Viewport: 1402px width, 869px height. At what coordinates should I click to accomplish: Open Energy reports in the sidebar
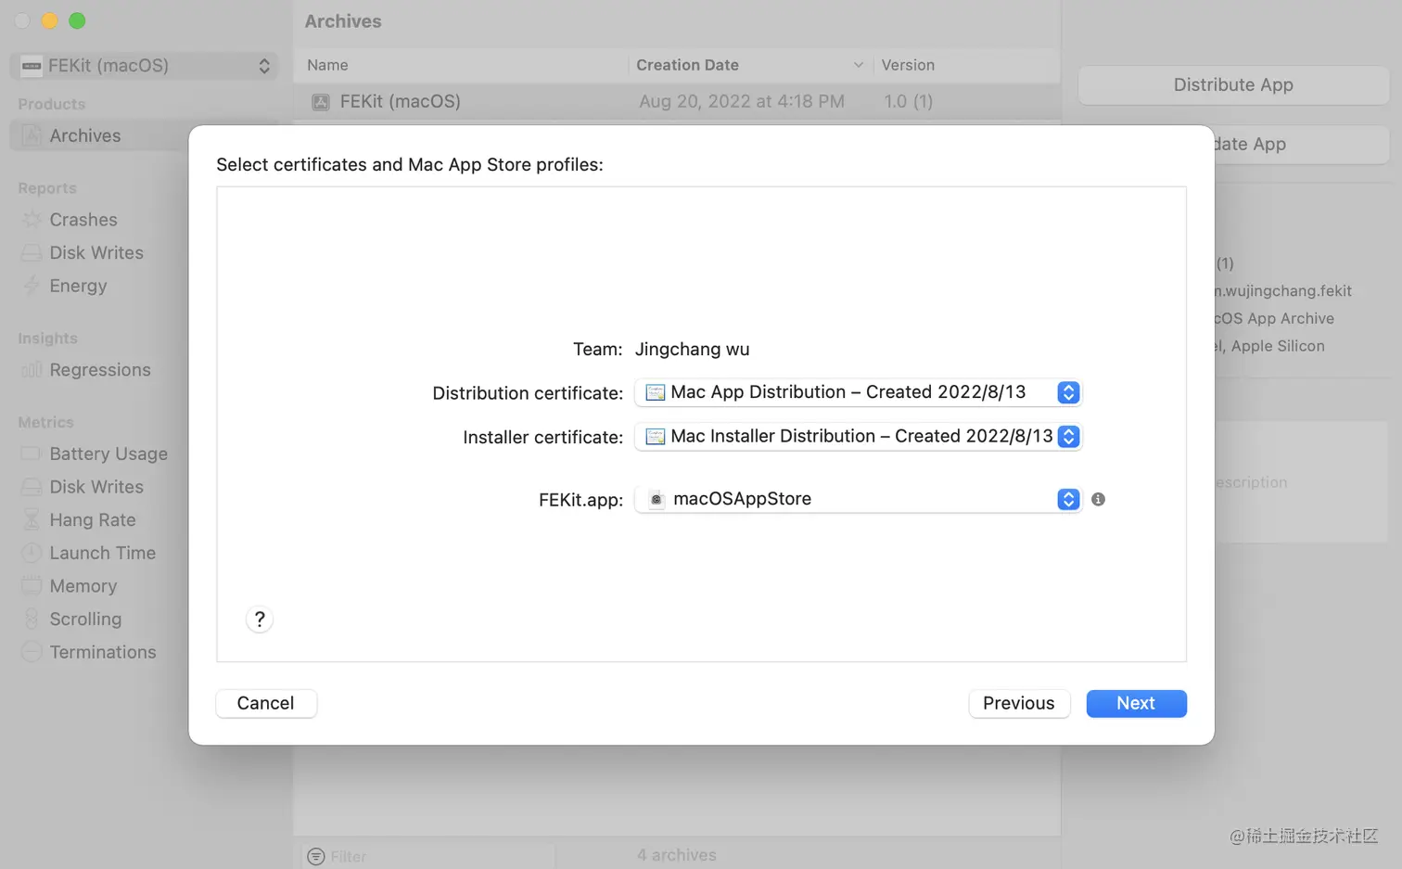(x=78, y=286)
